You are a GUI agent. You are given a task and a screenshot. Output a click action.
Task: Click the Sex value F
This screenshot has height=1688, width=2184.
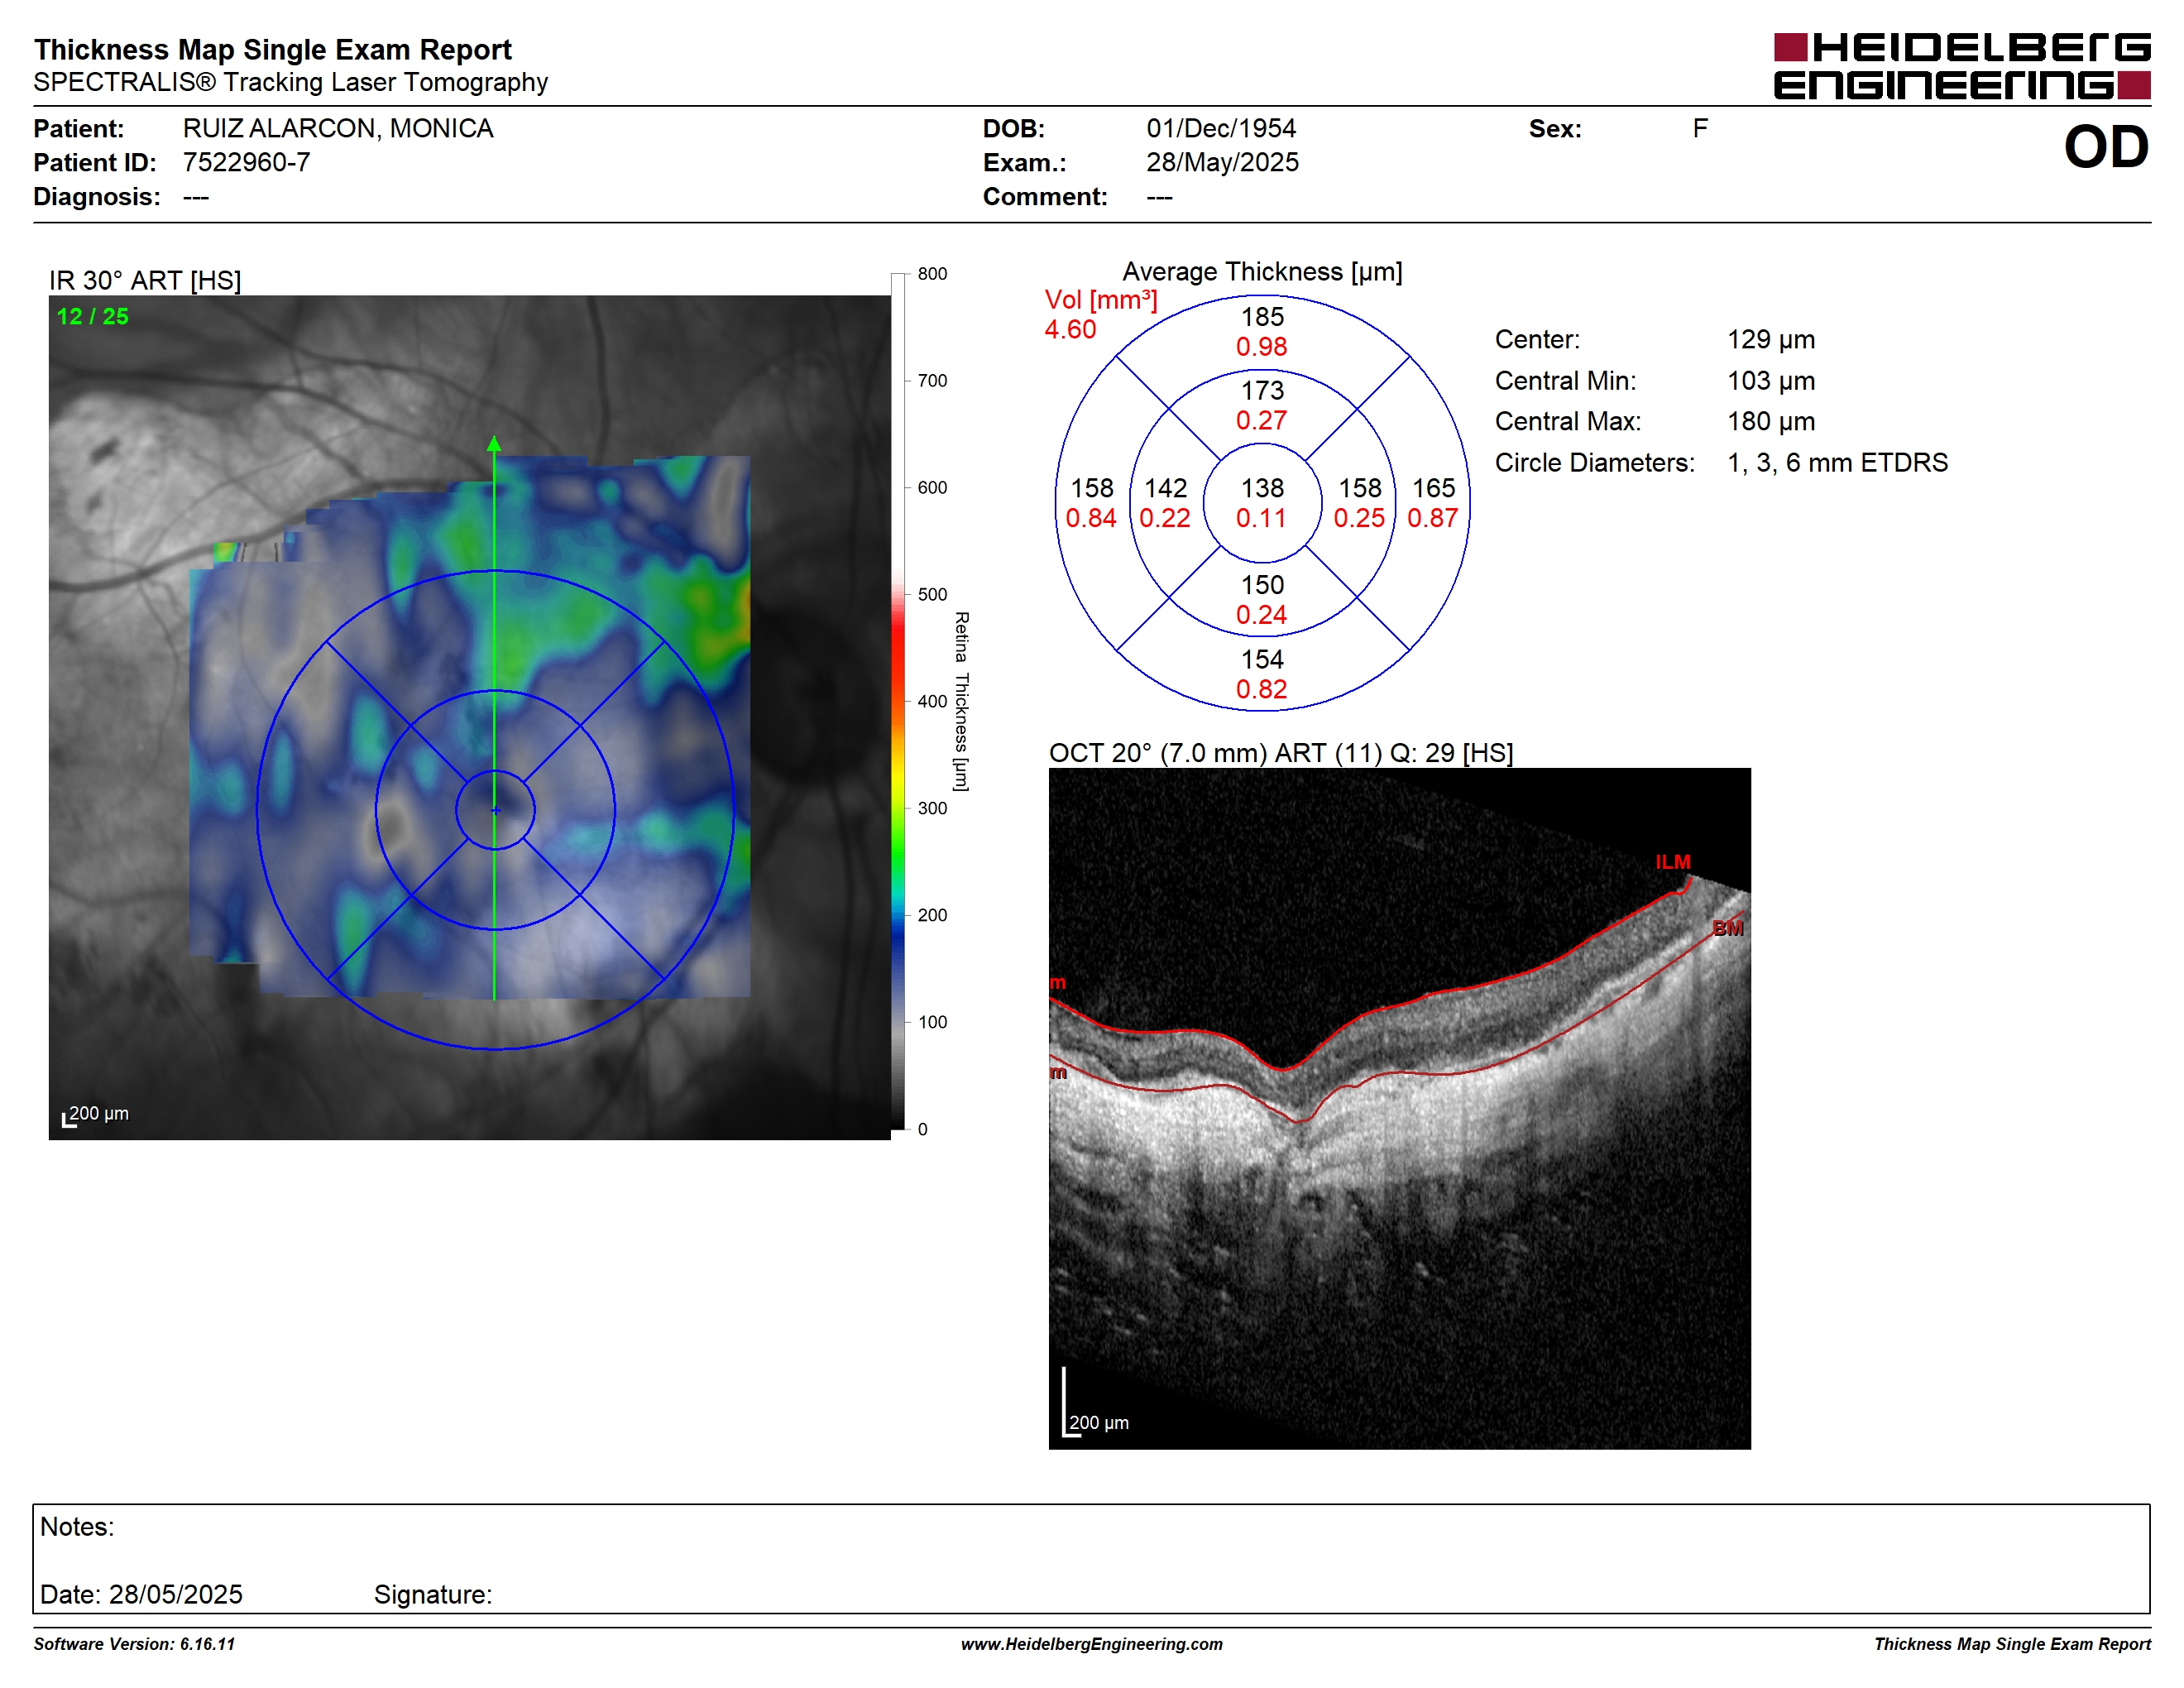point(1700,129)
